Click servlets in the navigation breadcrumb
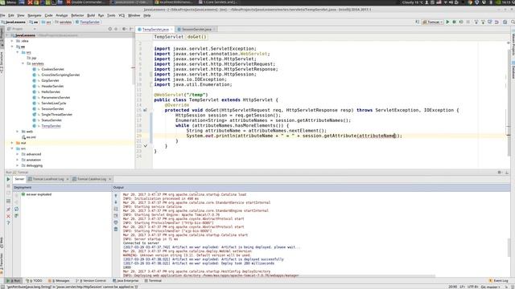The height and width of the screenshot is (289, 515). [63, 22]
